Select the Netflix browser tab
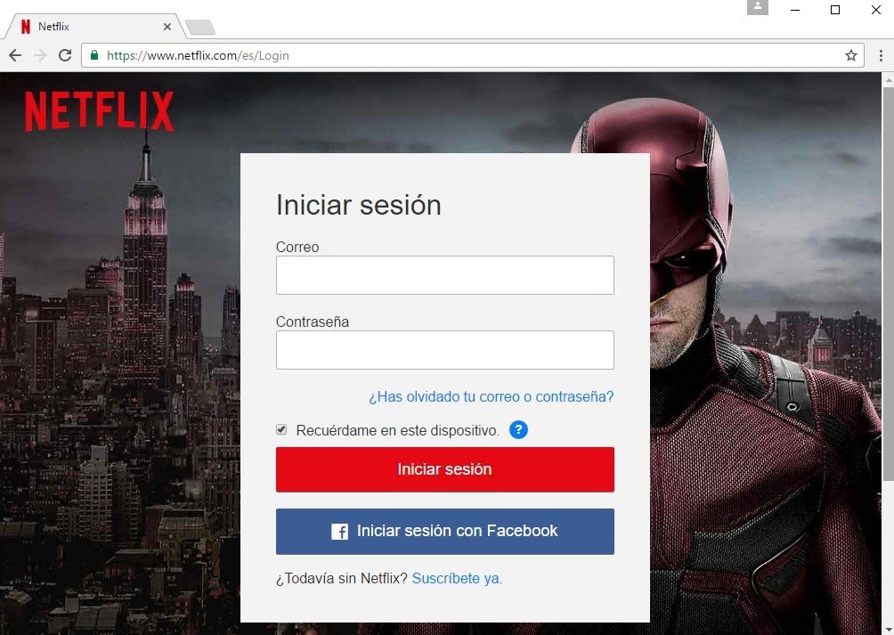Image resolution: width=894 pixels, height=635 pixels. pos(94,27)
